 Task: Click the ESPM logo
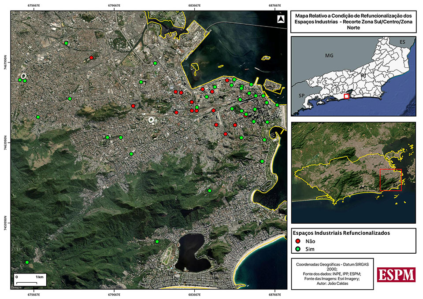(396, 274)
